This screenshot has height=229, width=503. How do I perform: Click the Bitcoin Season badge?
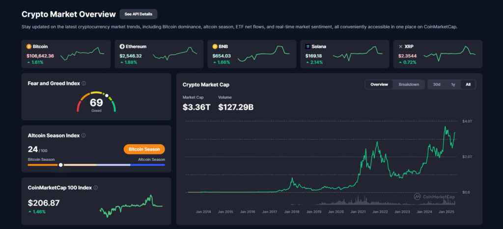click(x=144, y=149)
